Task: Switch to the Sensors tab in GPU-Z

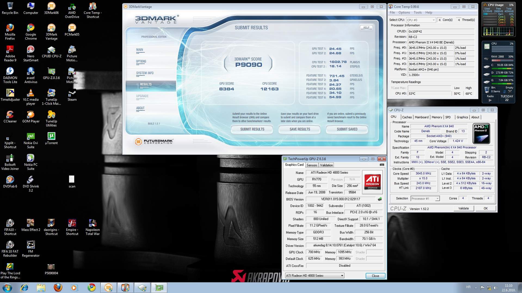Action: click(x=312, y=165)
